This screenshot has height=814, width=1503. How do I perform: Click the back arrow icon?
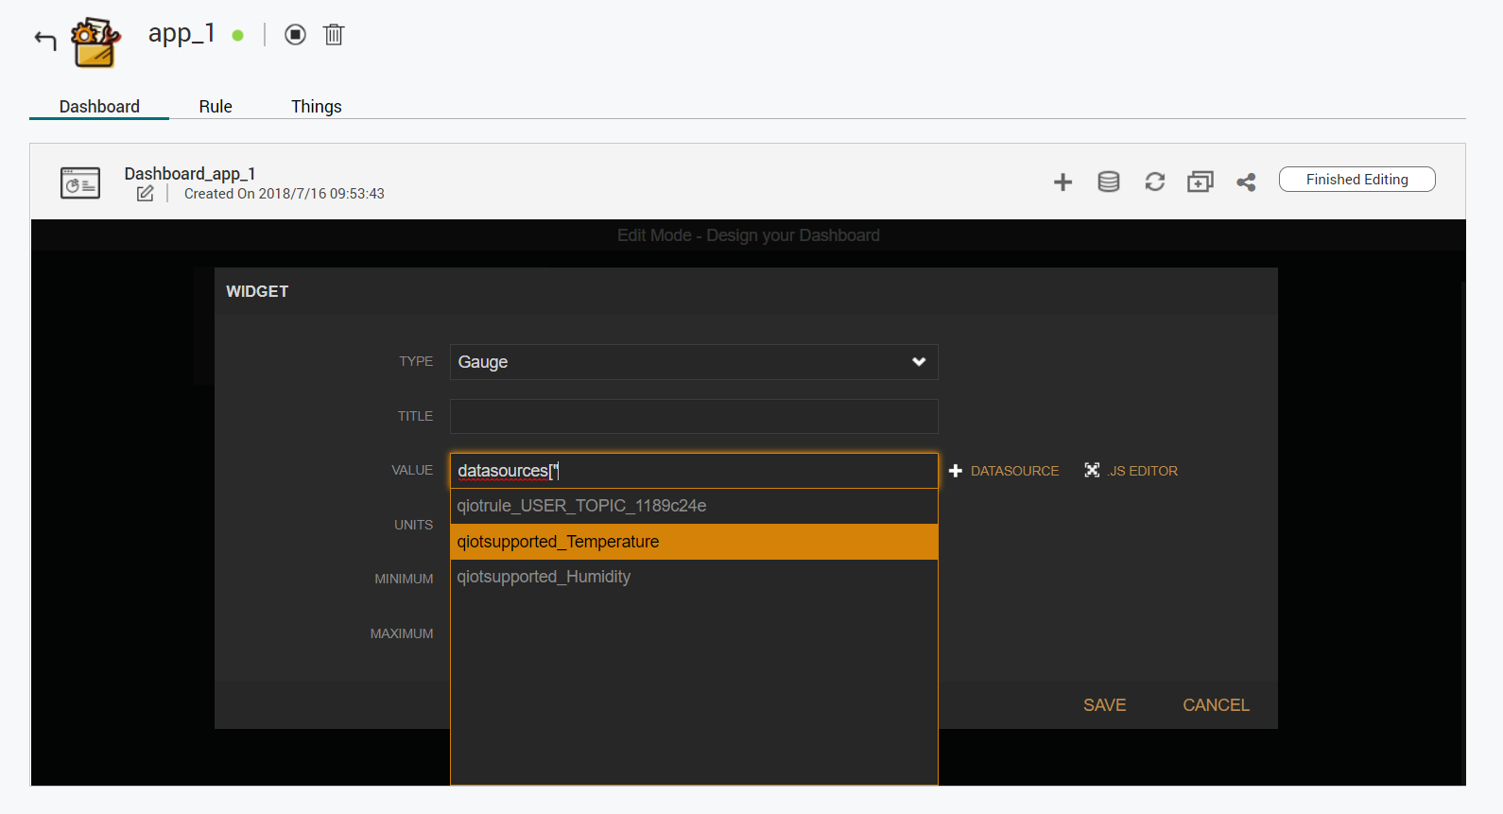pyautogui.click(x=45, y=40)
